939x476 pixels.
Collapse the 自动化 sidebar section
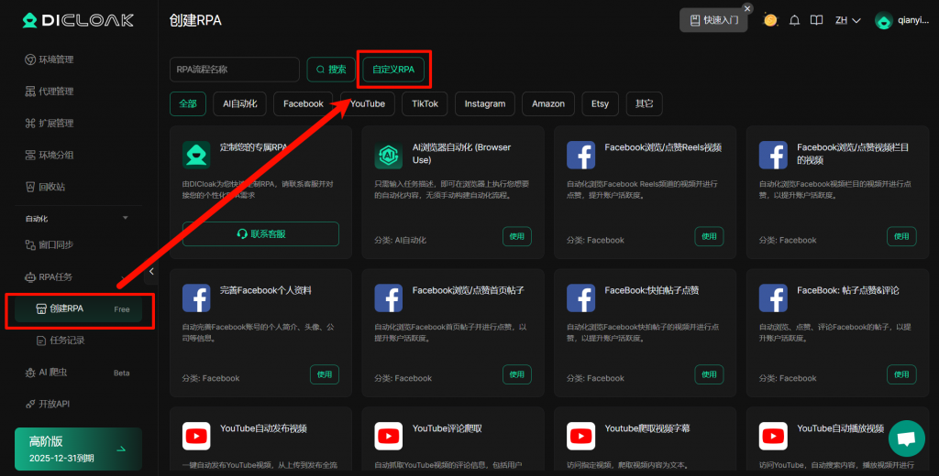126,218
